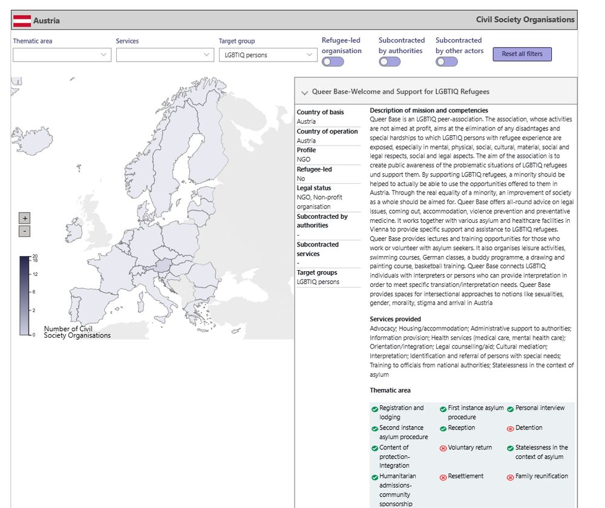Click red cross icon beside Detention

510,429
